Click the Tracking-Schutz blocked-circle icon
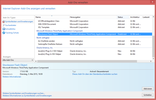This screenshot has height=100, width=156. tap(4, 33)
